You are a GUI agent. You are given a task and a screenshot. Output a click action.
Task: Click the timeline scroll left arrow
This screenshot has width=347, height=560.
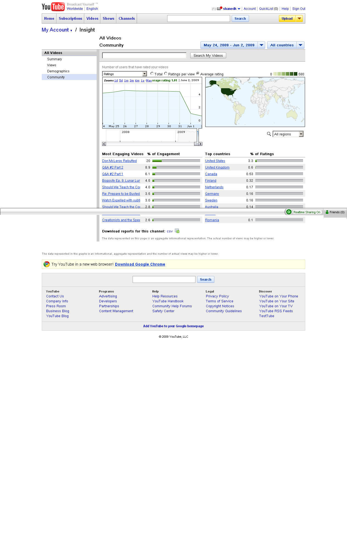click(x=104, y=144)
